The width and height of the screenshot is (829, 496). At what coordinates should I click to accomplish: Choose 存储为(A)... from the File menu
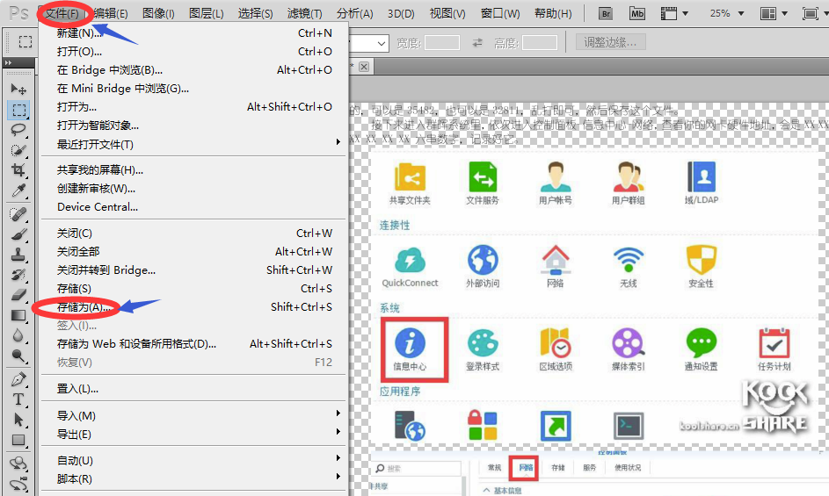click(x=84, y=307)
